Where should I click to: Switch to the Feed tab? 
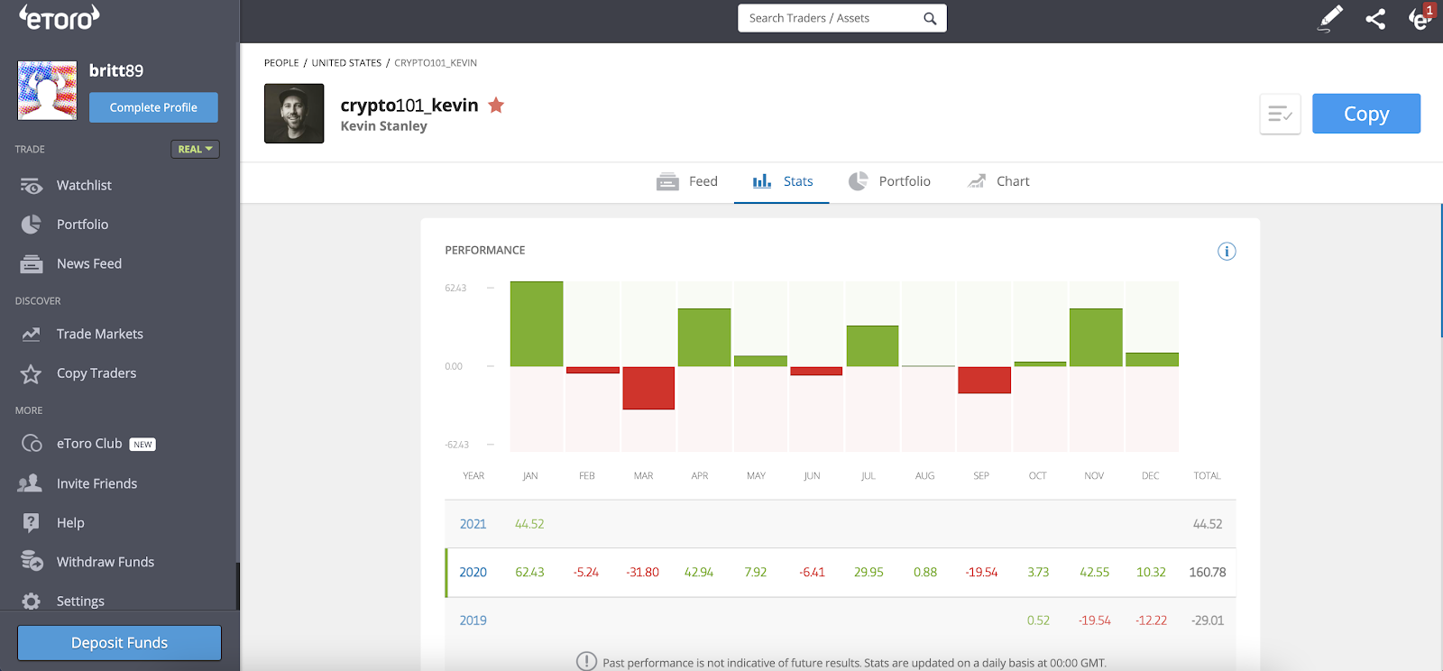point(687,182)
